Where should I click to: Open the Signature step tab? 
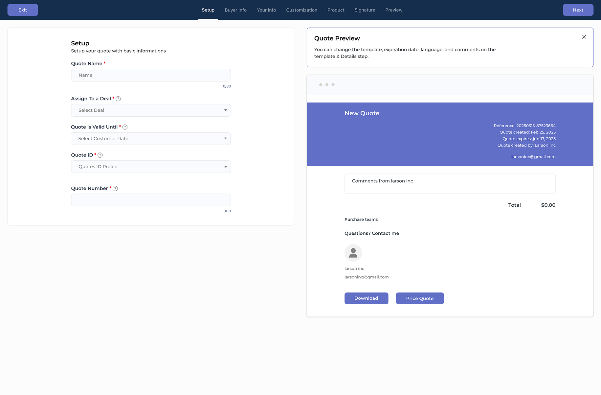coord(365,10)
